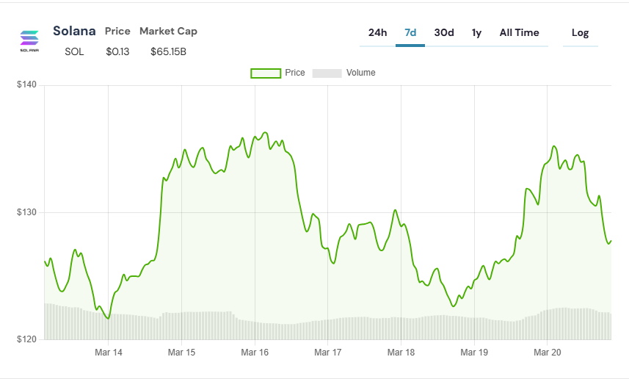Toggle the Volume series legend swatch
629x379 pixels.
(327, 73)
